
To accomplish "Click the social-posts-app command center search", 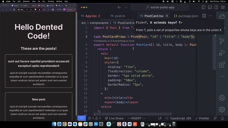I will [160, 7].
